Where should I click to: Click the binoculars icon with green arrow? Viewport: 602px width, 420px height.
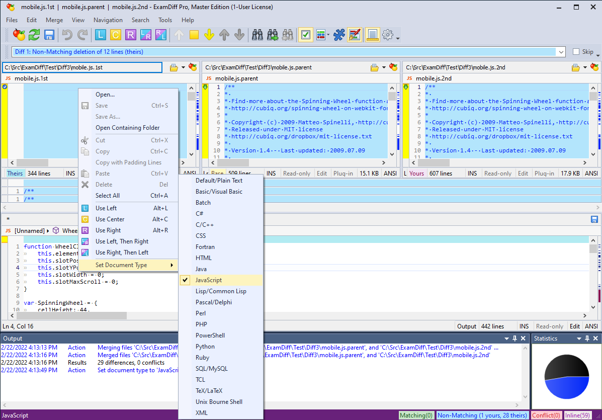coord(273,35)
